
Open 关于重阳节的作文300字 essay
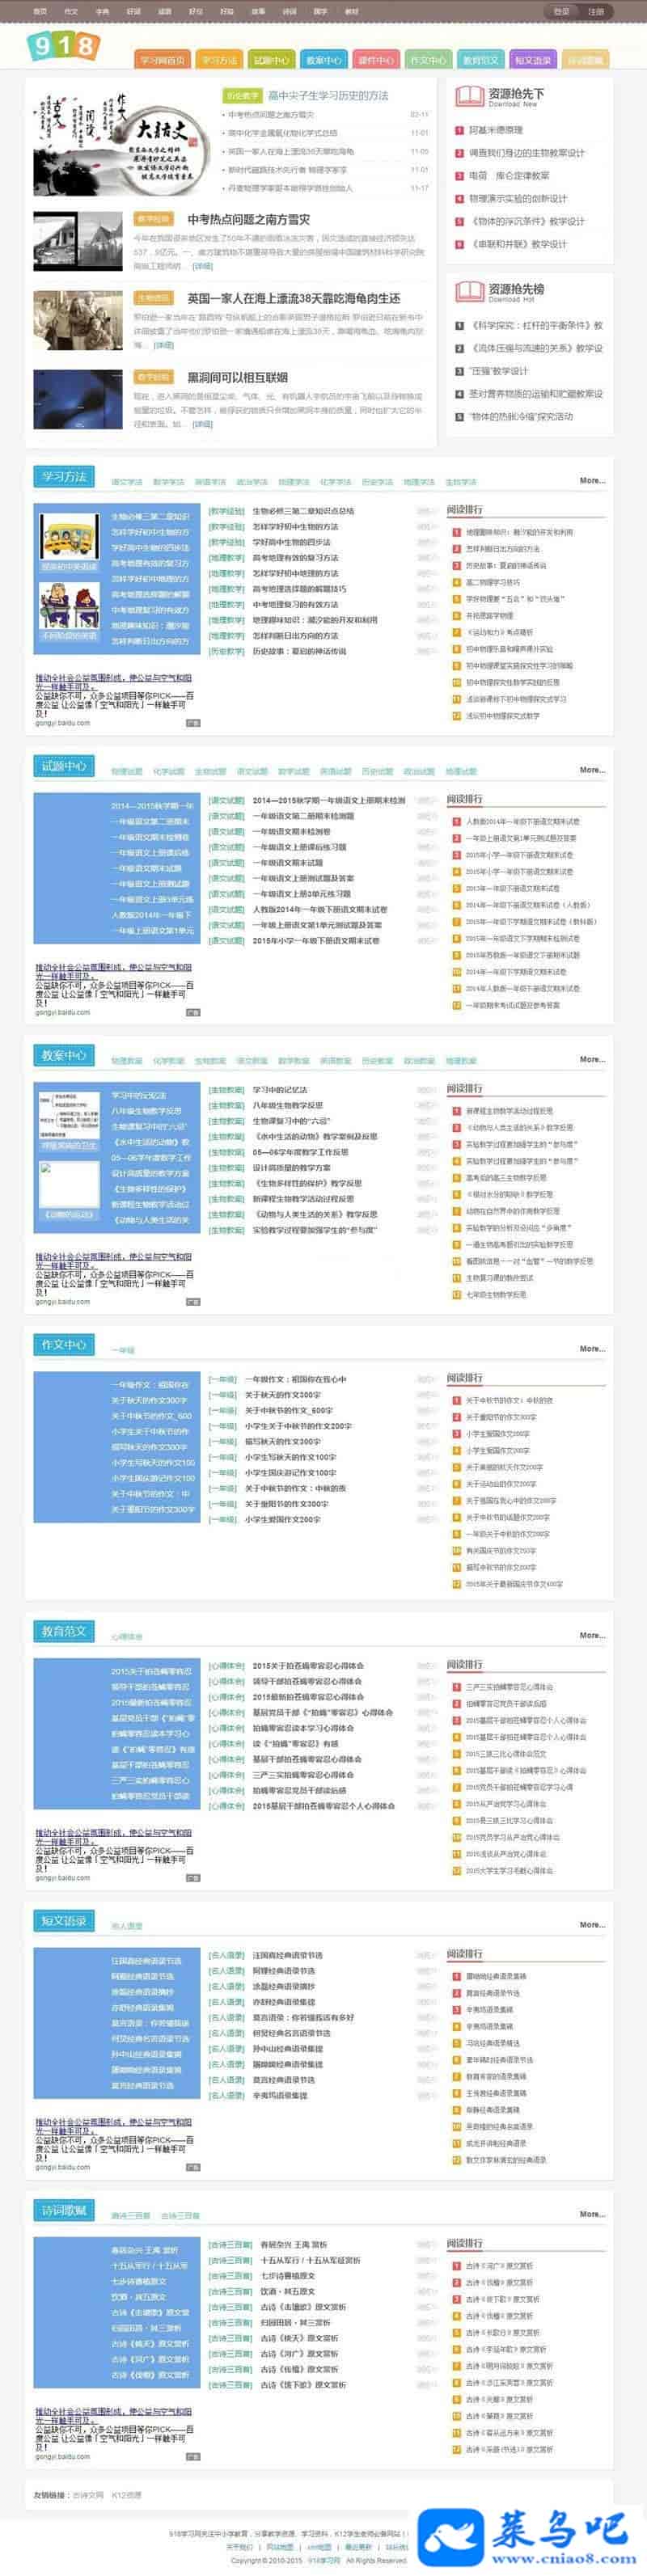287,1503
